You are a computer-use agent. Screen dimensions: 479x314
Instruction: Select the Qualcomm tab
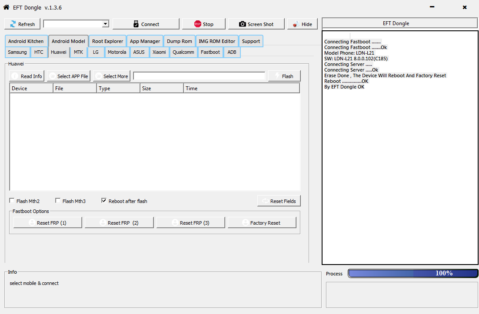pyautogui.click(x=183, y=52)
